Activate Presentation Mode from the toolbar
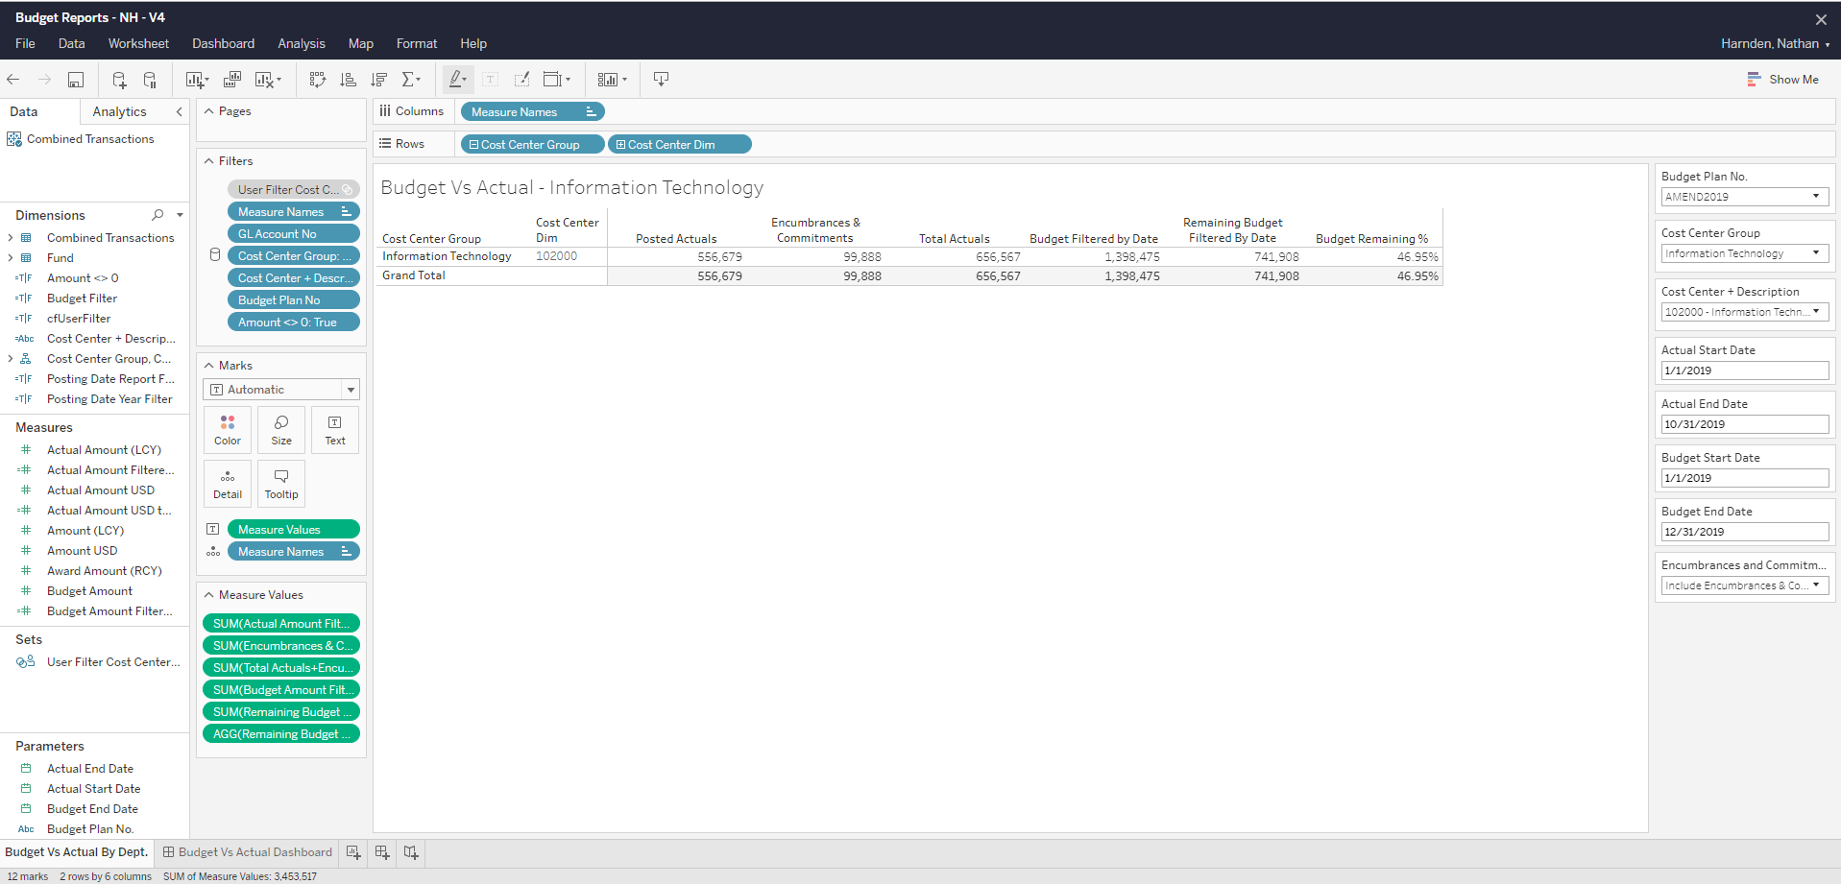Viewport: 1841px width, 884px height. point(661,79)
